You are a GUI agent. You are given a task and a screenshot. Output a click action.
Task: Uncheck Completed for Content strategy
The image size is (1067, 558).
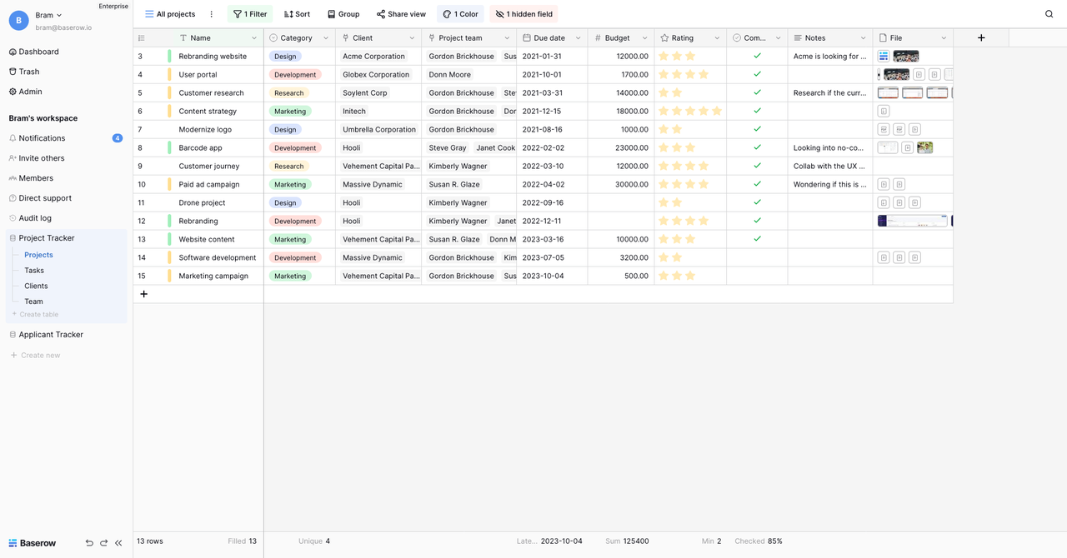click(x=757, y=111)
